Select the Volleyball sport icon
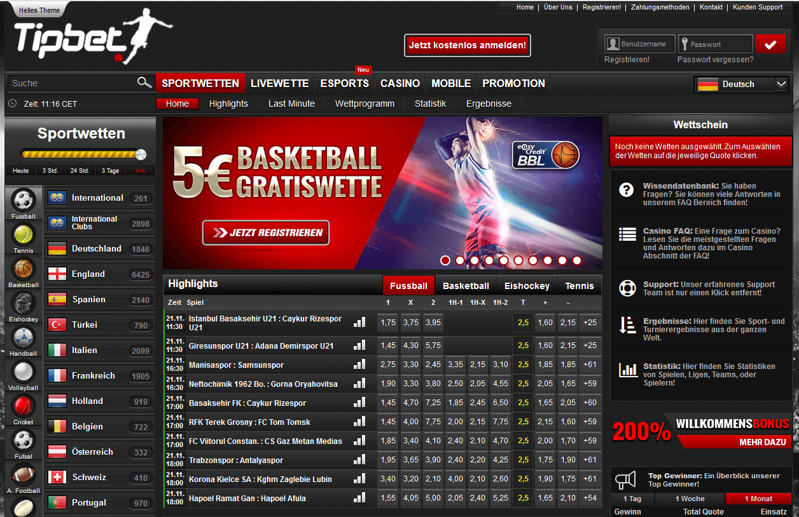Screen dimensions: 799x517 pos(24,372)
